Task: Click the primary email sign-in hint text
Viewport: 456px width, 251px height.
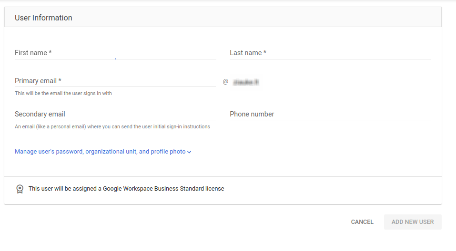Action: pos(63,93)
